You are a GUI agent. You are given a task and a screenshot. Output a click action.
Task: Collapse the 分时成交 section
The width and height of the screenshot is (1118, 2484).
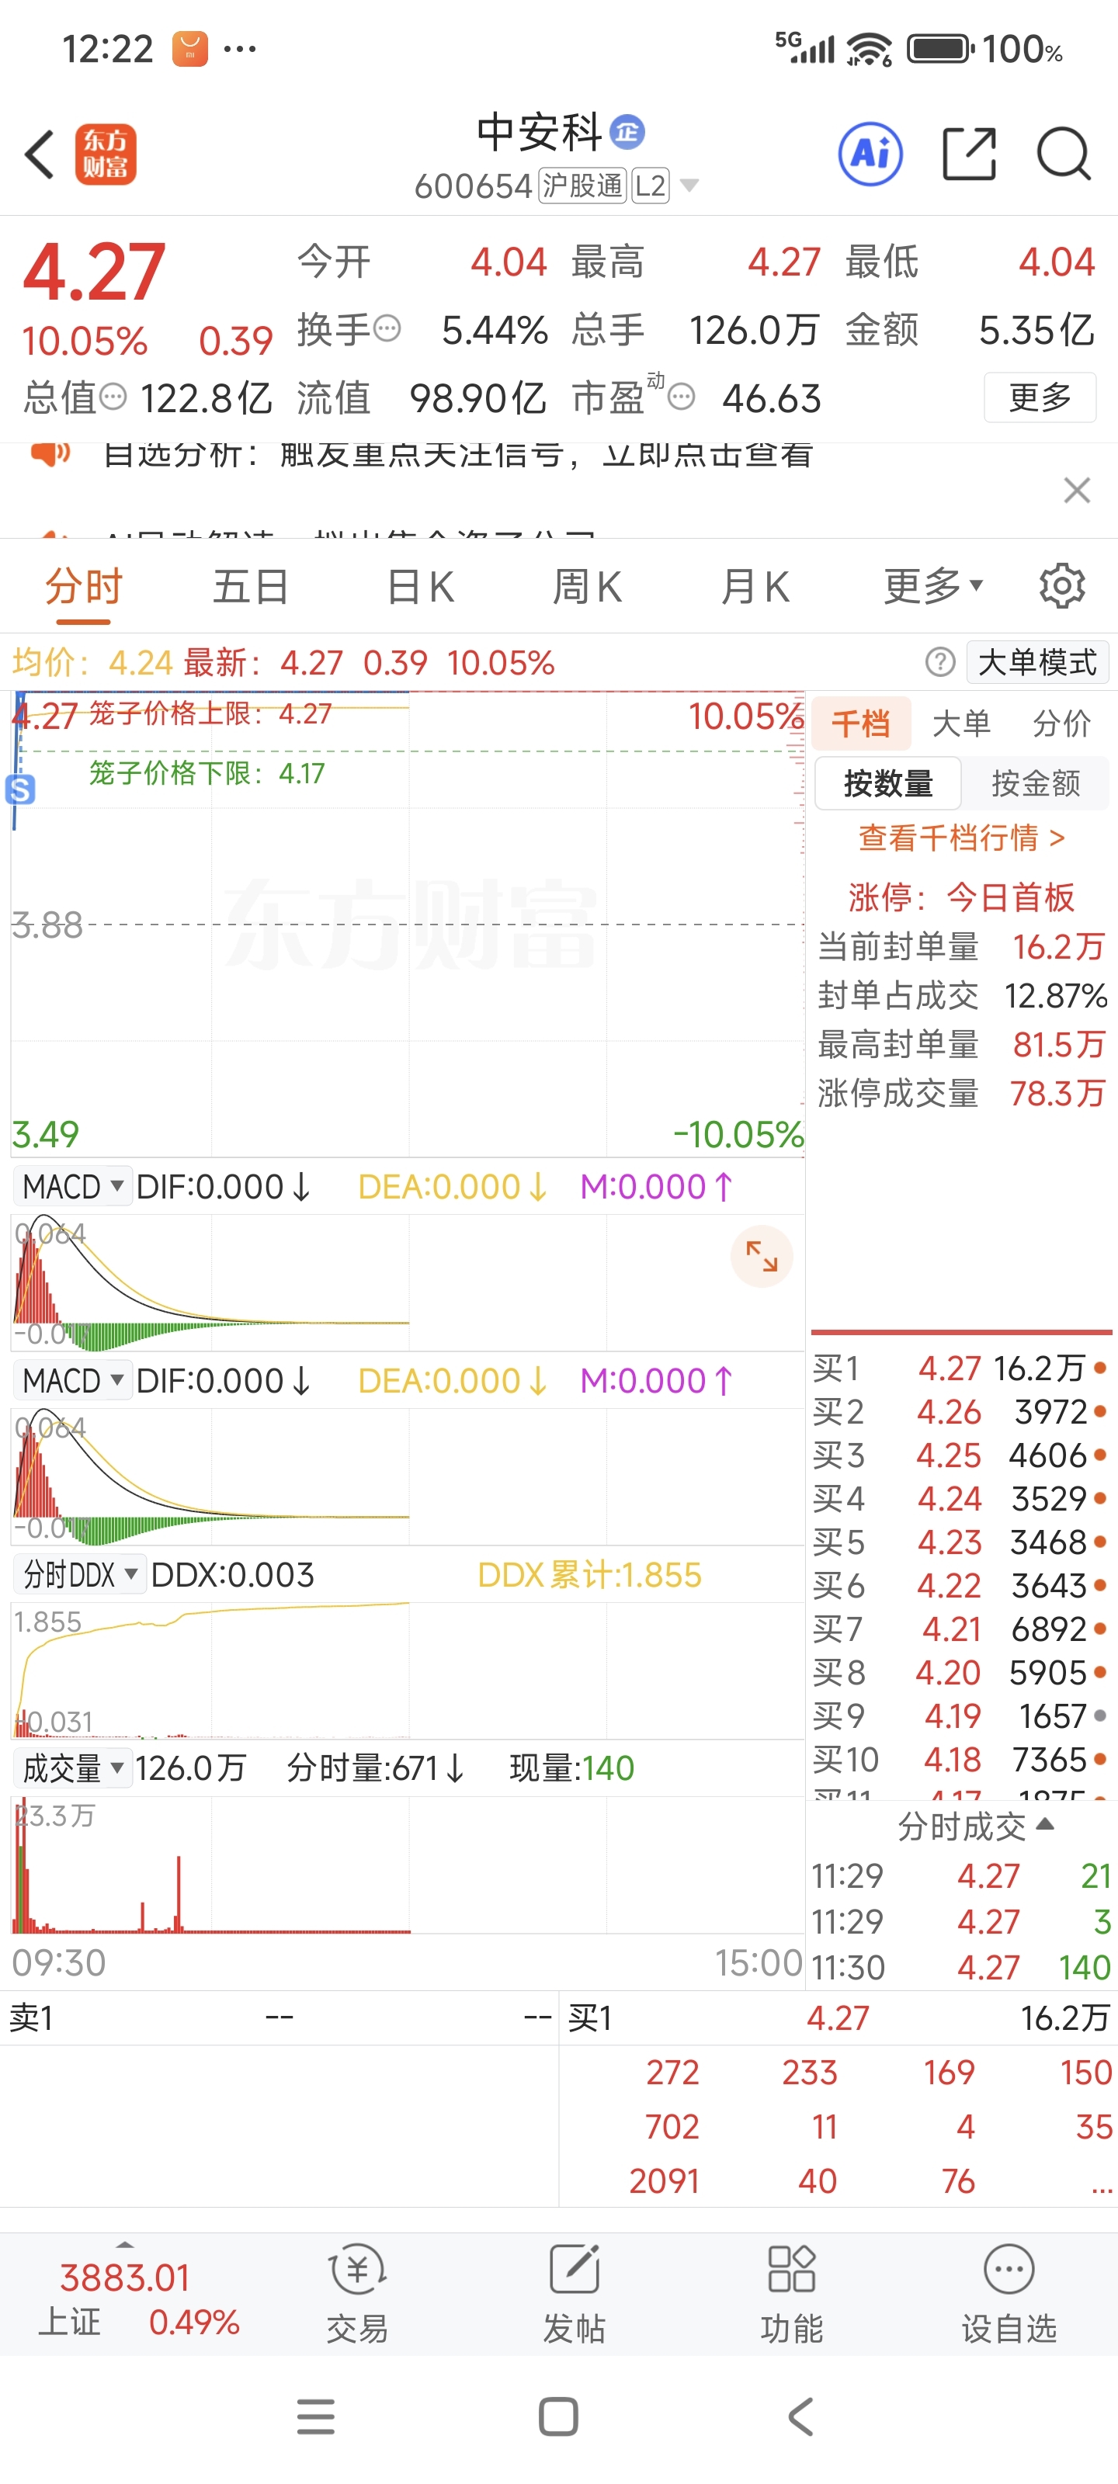click(x=974, y=1826)
